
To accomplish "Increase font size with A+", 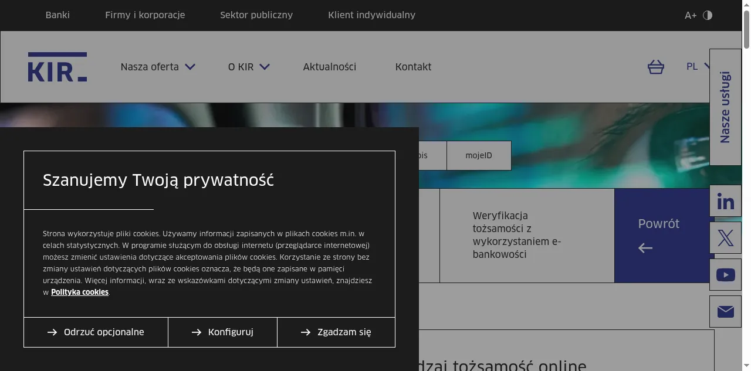I will tap(691, 15).
